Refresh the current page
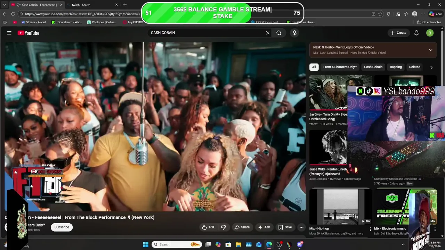This screenshot has height=250, width=445. point(13,14)
